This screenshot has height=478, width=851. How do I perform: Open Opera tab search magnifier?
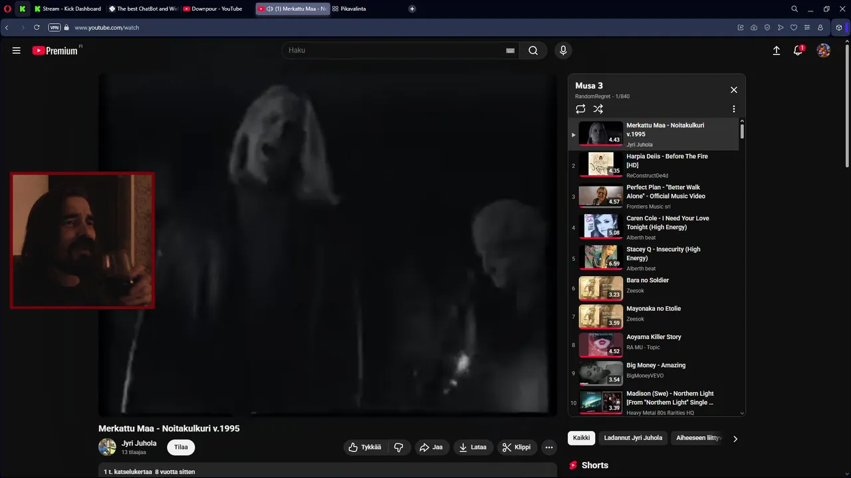click(794, 9)
